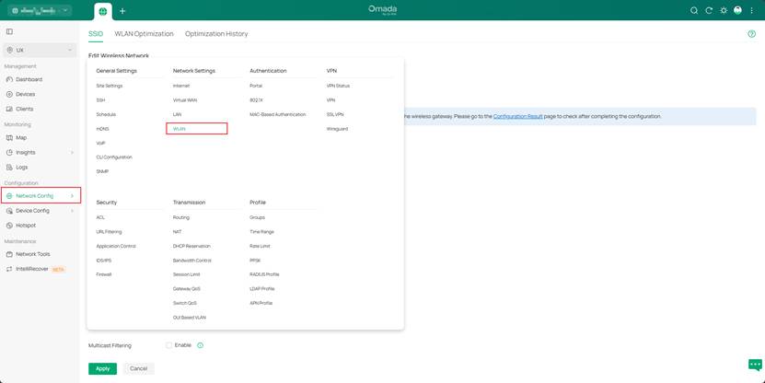The image size is (765, 383).
Task: Click the refresh icon in header
Action: [709, 10]
